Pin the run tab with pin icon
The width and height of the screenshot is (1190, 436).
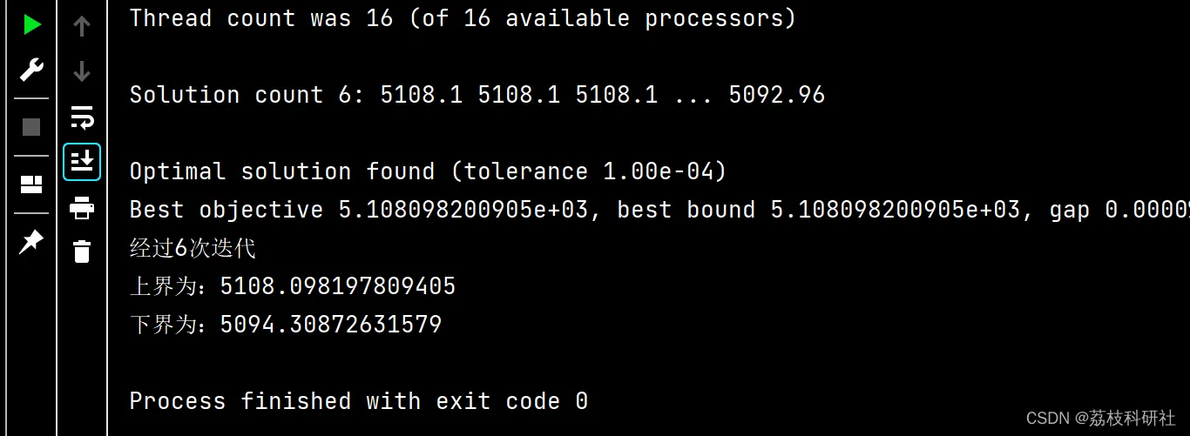tap(31, 242)
